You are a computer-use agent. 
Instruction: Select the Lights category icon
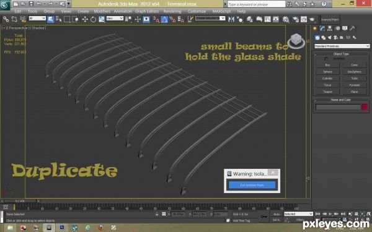[330, 38]
